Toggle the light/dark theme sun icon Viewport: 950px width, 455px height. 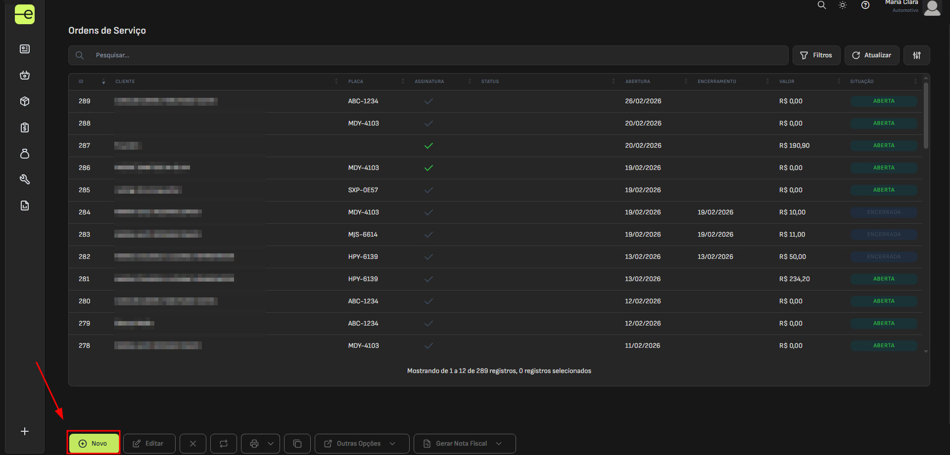(843, 5)
